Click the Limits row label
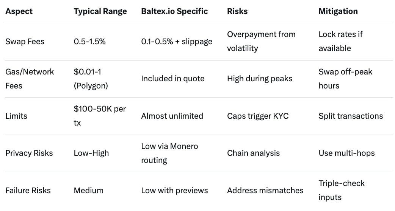395x211 pixels. pos(16,116)
